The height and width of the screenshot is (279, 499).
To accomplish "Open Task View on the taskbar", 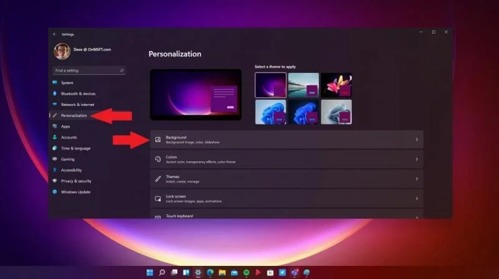I will tap(174, 272).
